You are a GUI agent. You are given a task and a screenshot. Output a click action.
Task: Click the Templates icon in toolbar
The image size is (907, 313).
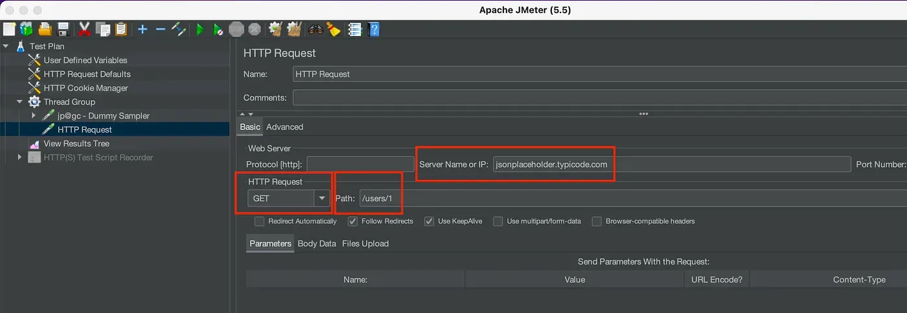click(x=26, y=29)
